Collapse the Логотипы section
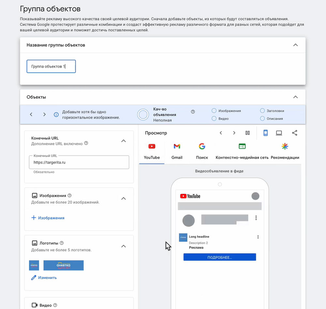Screen dimensions: 326x309 pos(124,246)
